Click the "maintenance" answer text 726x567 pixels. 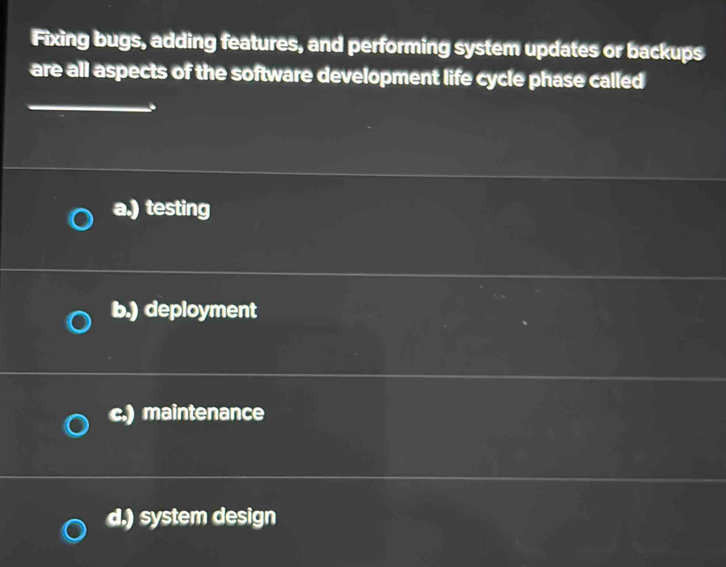point(203,413)
